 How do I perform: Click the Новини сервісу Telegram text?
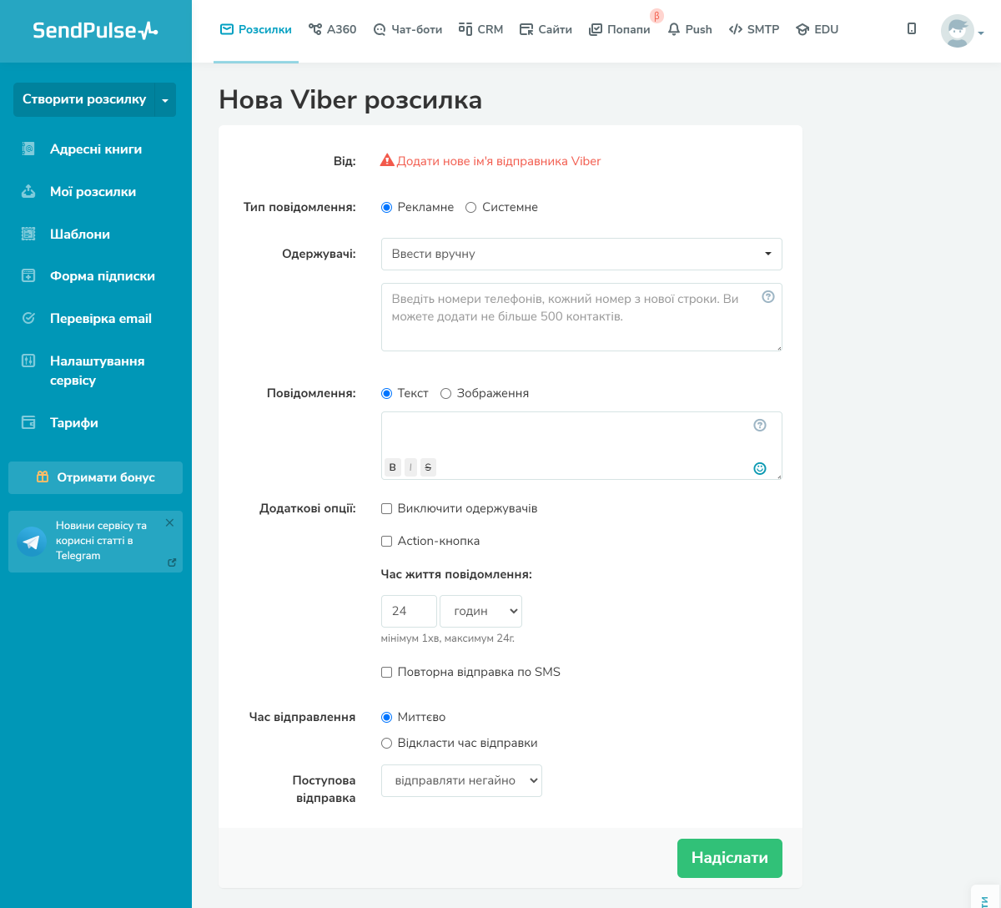(x=101, y=540)
